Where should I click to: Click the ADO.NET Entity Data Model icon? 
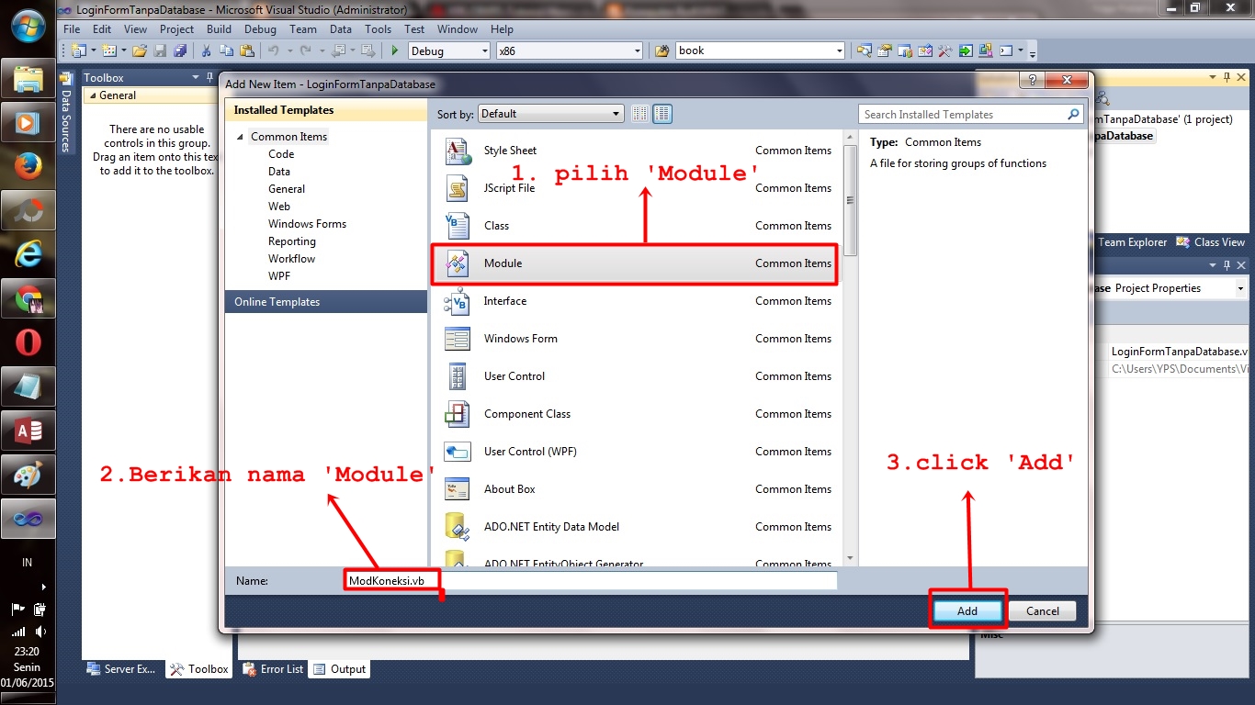tap(457, 526)
